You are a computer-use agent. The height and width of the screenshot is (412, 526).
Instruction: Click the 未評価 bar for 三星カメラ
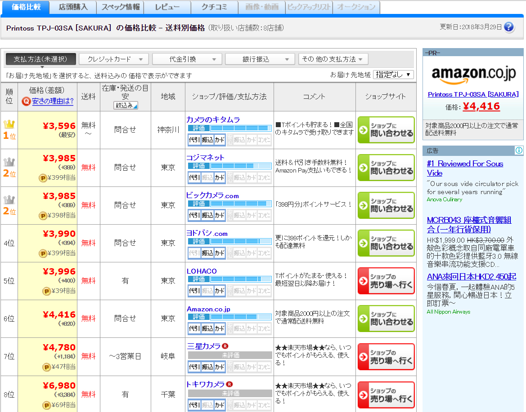pos(230,355)
